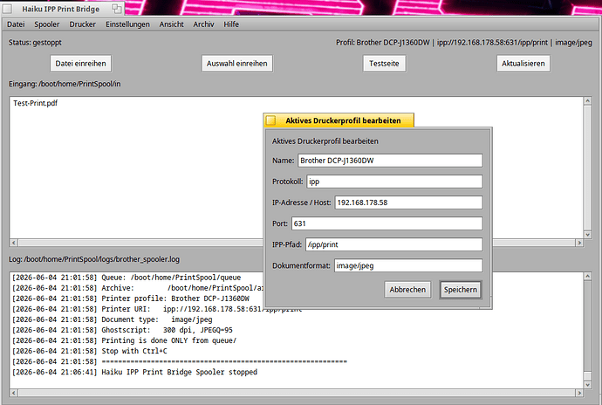Focus the Name input field
This screenshot has width=602, height=405.
coord(390,161)
